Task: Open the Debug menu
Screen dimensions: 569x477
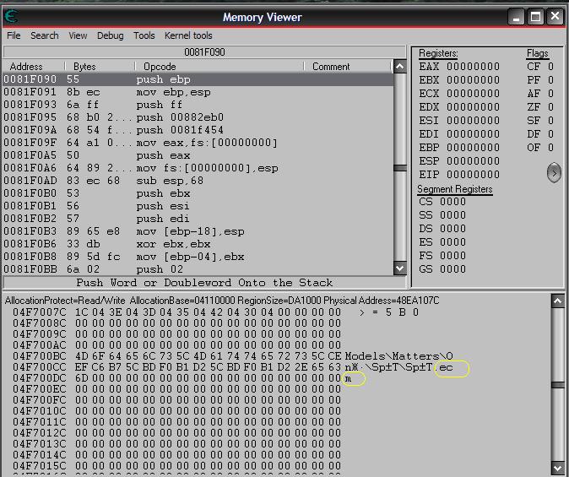Action: click(x=110, y=35)
